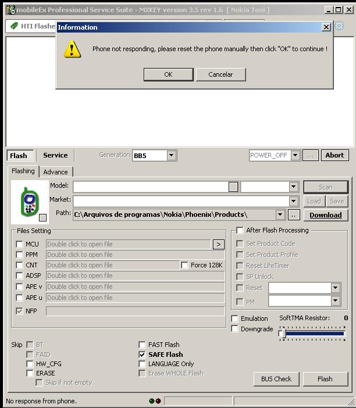Enable the Emulation checkbox
The width and height of the screenshot is (356, 408).
pos(234,318)
